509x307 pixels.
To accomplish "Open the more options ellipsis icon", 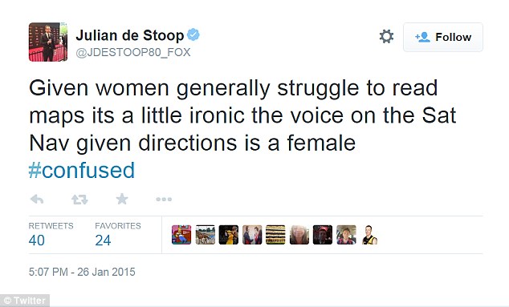I will tap(164, 199).
